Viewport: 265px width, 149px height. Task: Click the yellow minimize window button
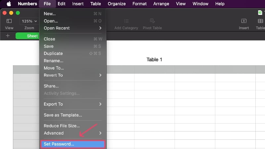[11, 13]
